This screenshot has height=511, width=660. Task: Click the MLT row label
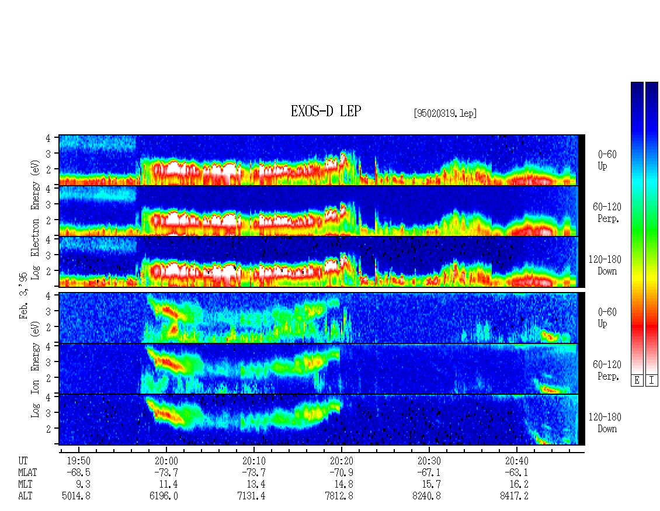(25, 485)
